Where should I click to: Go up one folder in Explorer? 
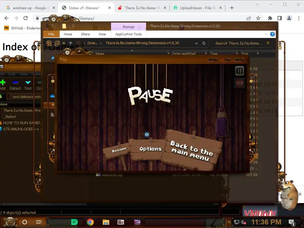pos(71,43)
